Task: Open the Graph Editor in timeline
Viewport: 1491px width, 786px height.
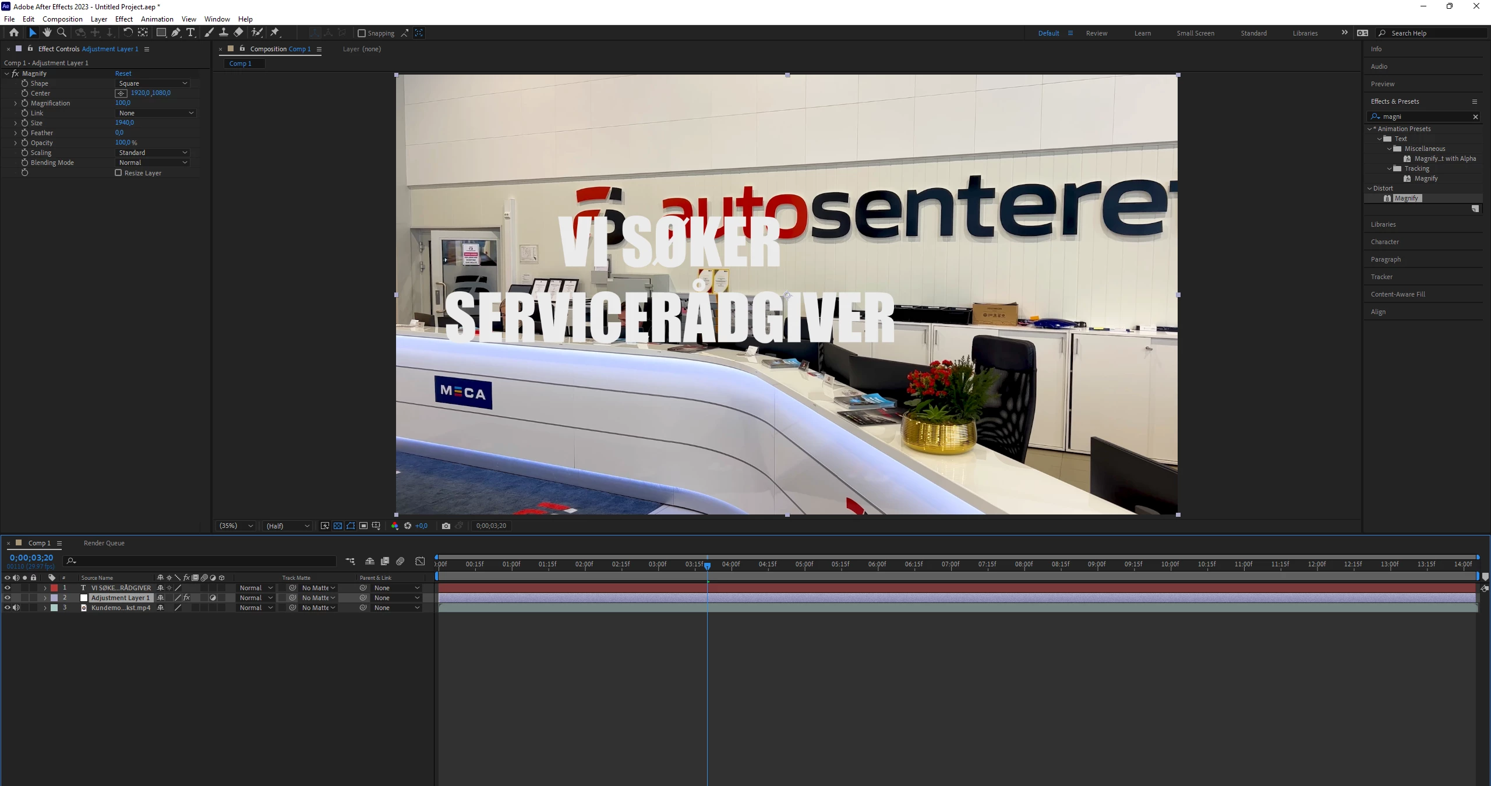Action: pos(420,561)
